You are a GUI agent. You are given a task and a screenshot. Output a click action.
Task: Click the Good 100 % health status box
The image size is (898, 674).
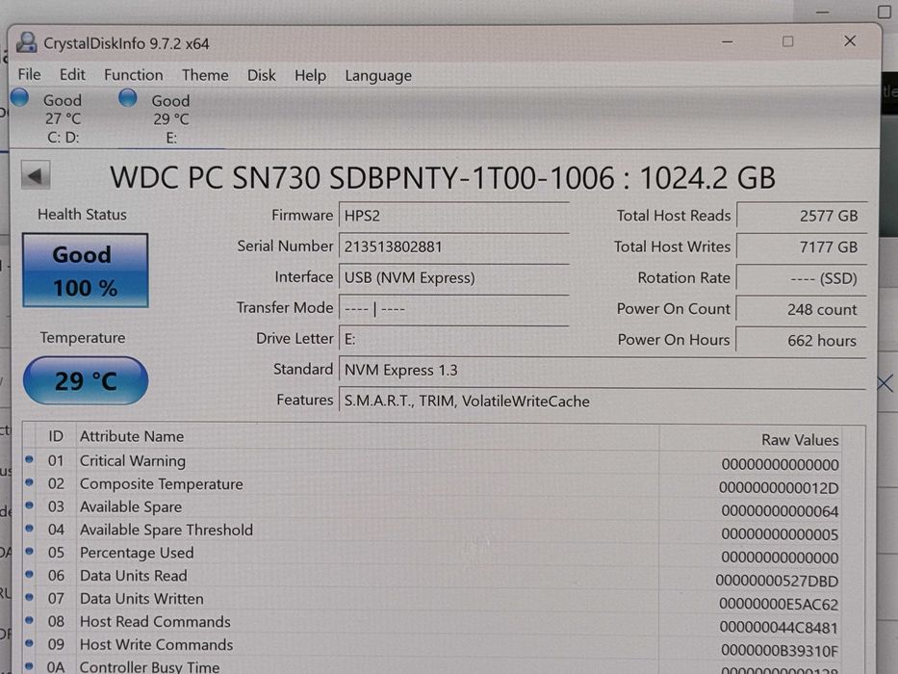click(x=86, y=270)
